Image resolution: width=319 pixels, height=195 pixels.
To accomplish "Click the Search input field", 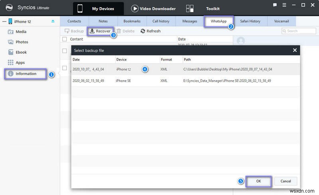I will point(299,31).
